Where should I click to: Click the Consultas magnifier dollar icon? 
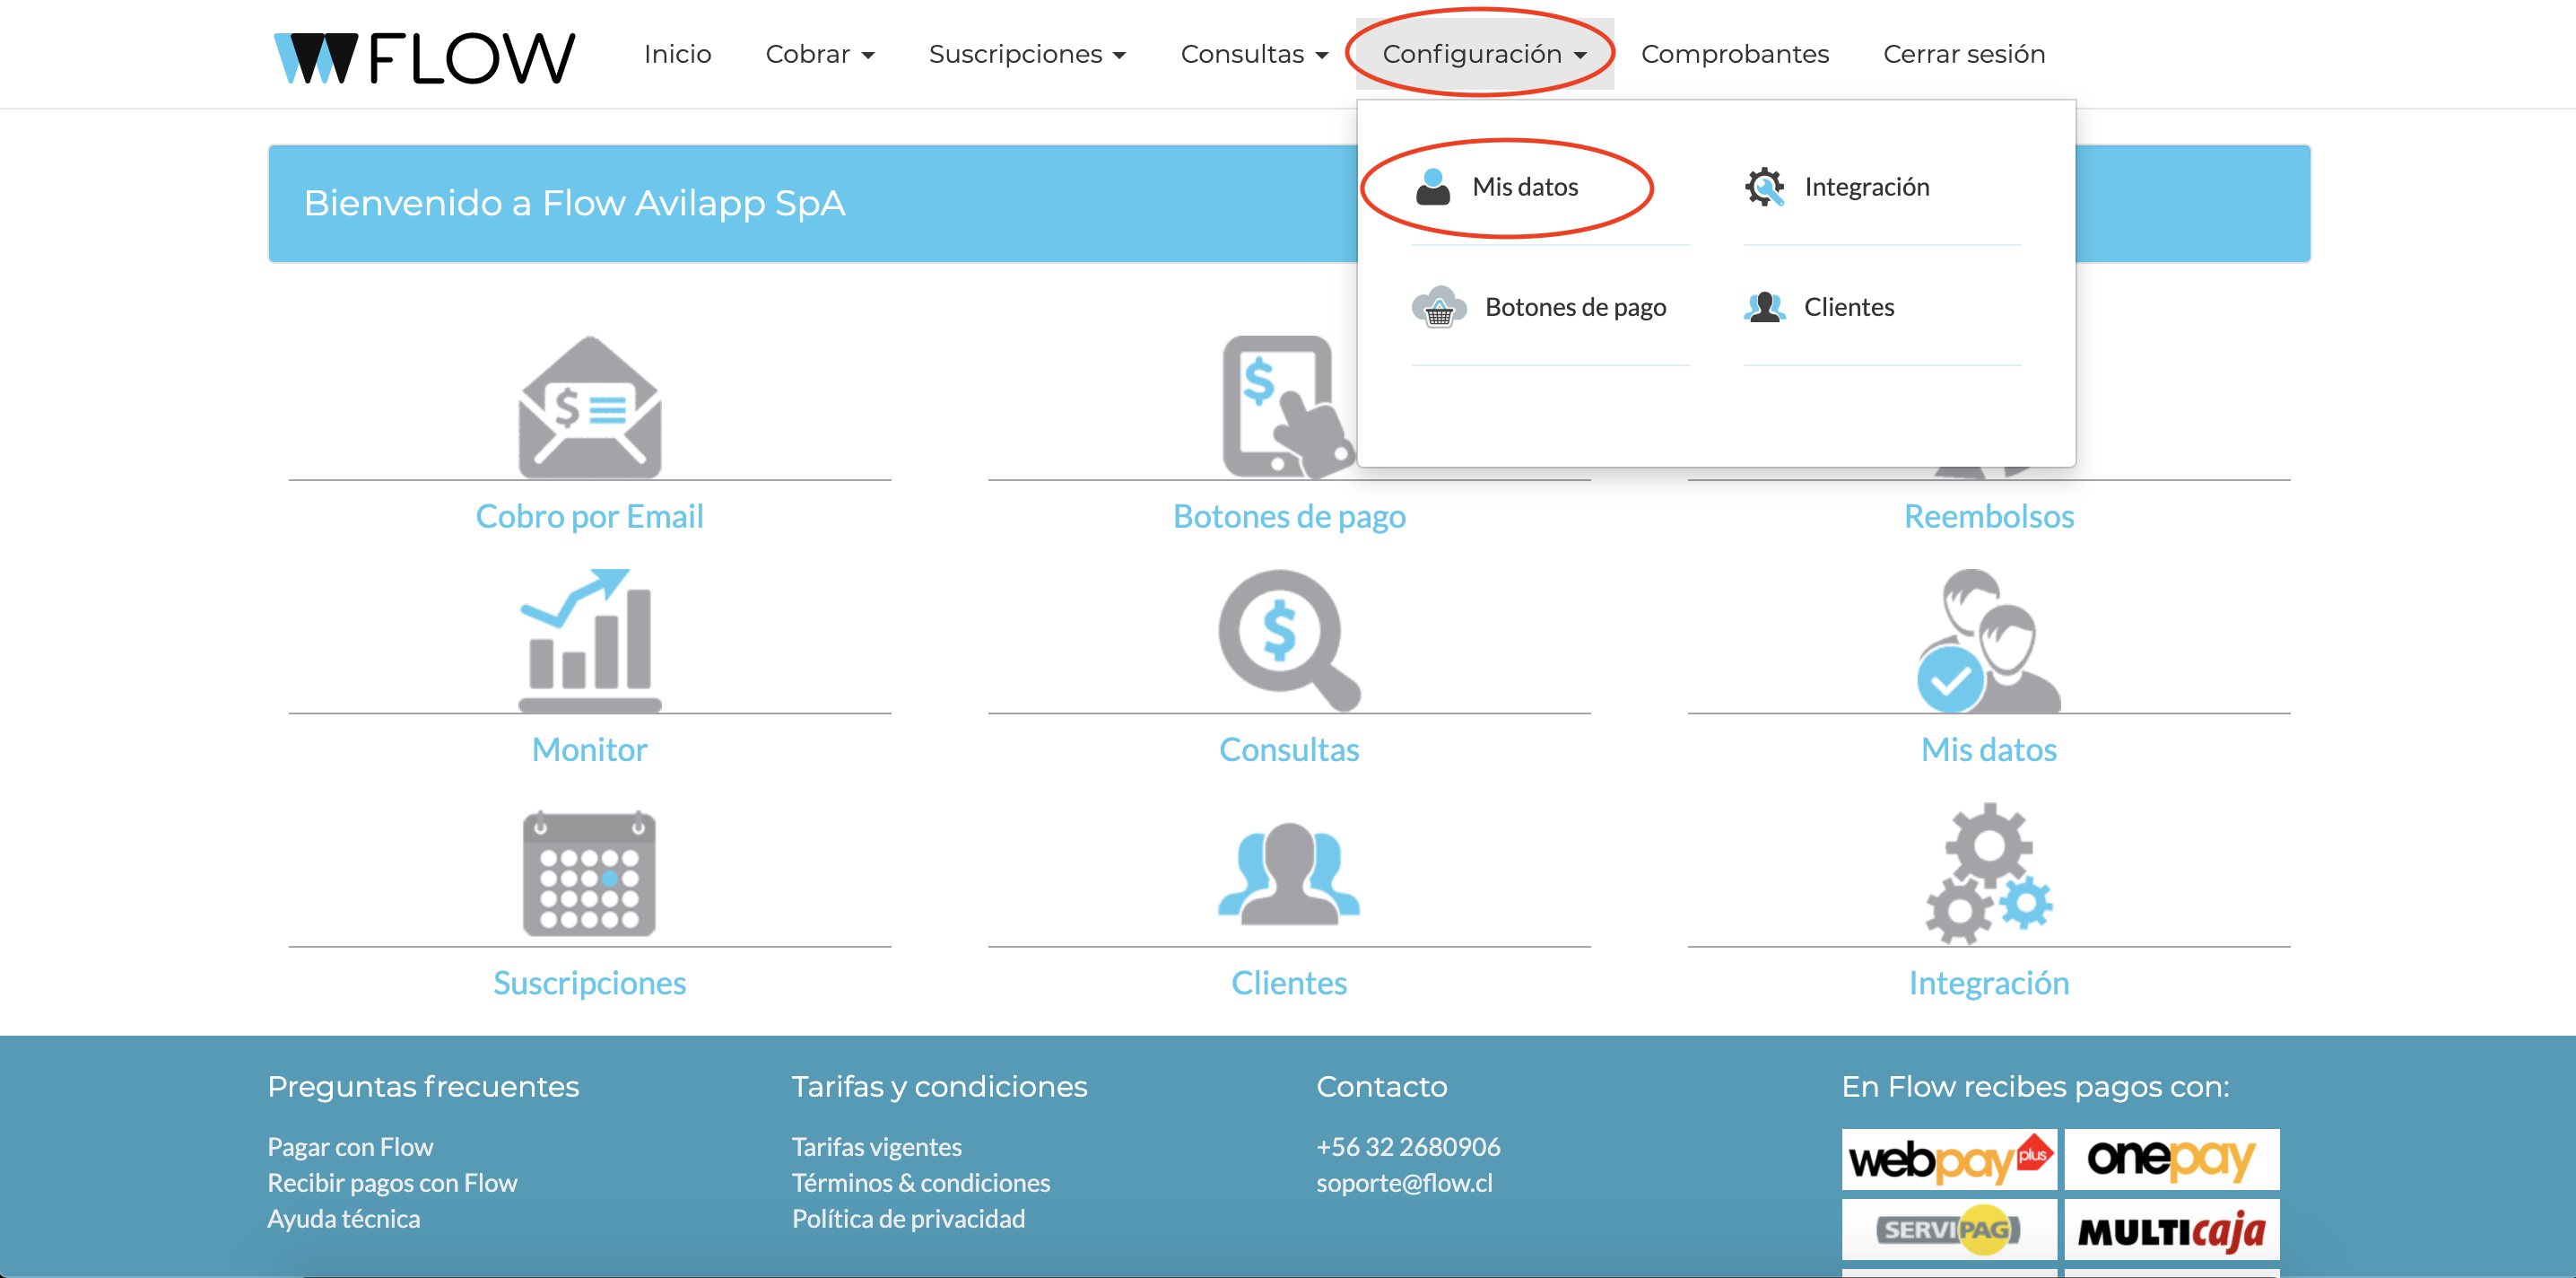(x=1289, y=641)
